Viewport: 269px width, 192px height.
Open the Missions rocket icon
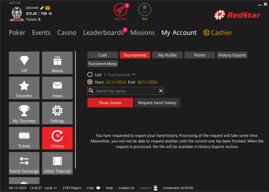click(x=121, y=10)
